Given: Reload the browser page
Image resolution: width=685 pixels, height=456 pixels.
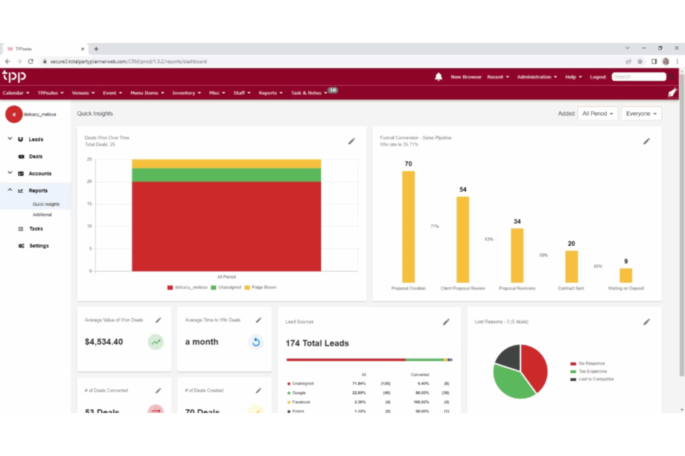Looking at the screenshot, I should [31, 61].
